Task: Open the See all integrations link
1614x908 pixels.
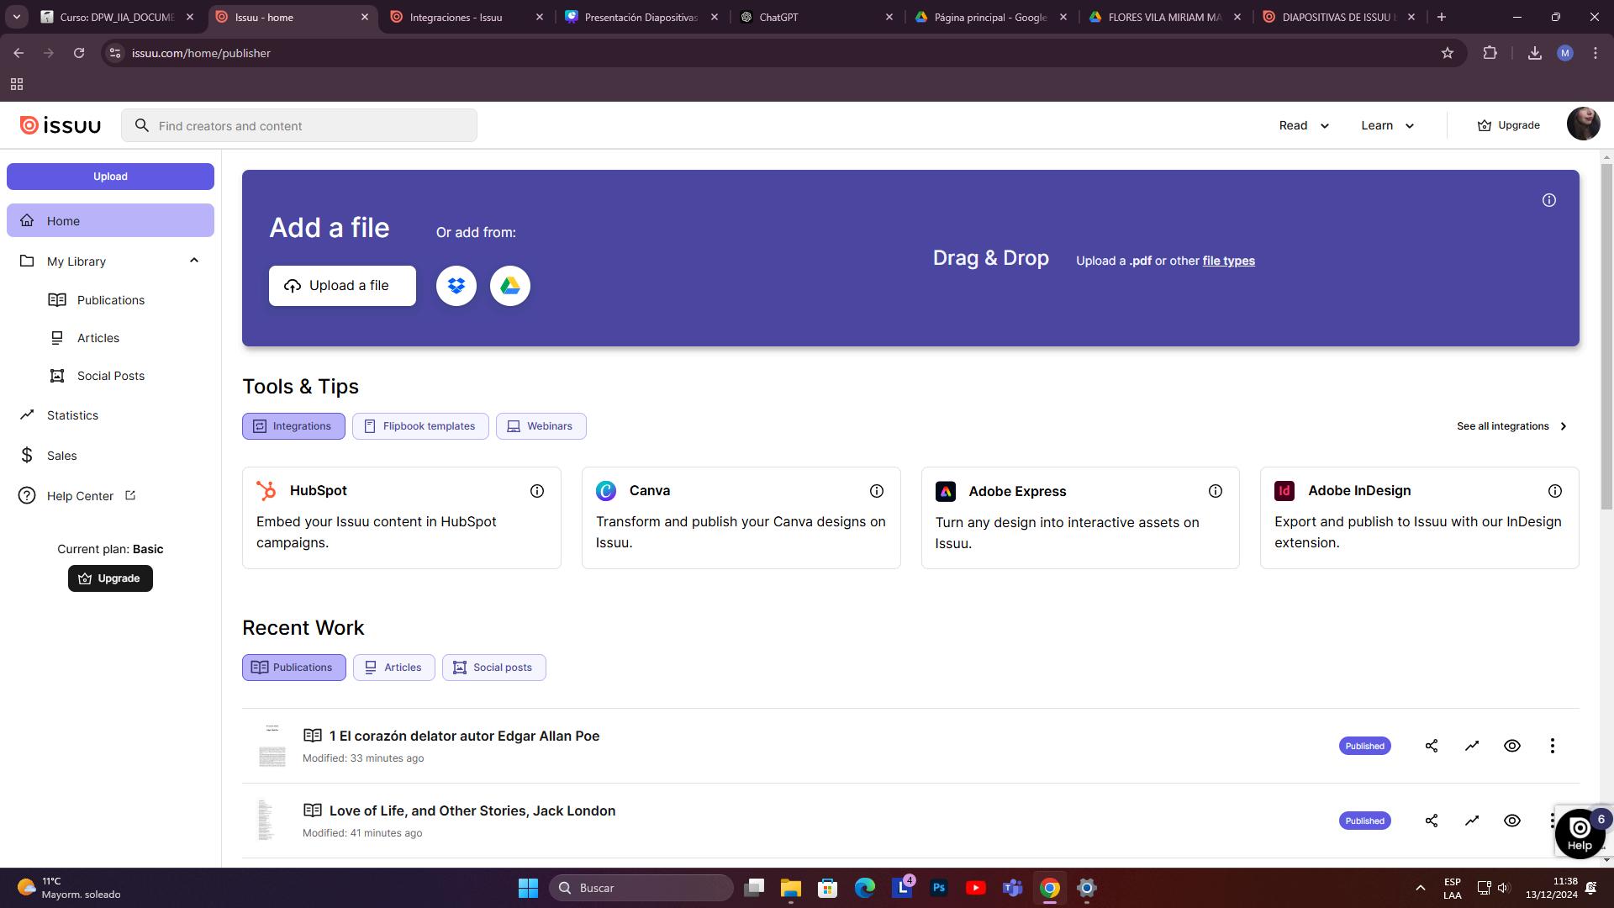Action: tap(1511, 426)
